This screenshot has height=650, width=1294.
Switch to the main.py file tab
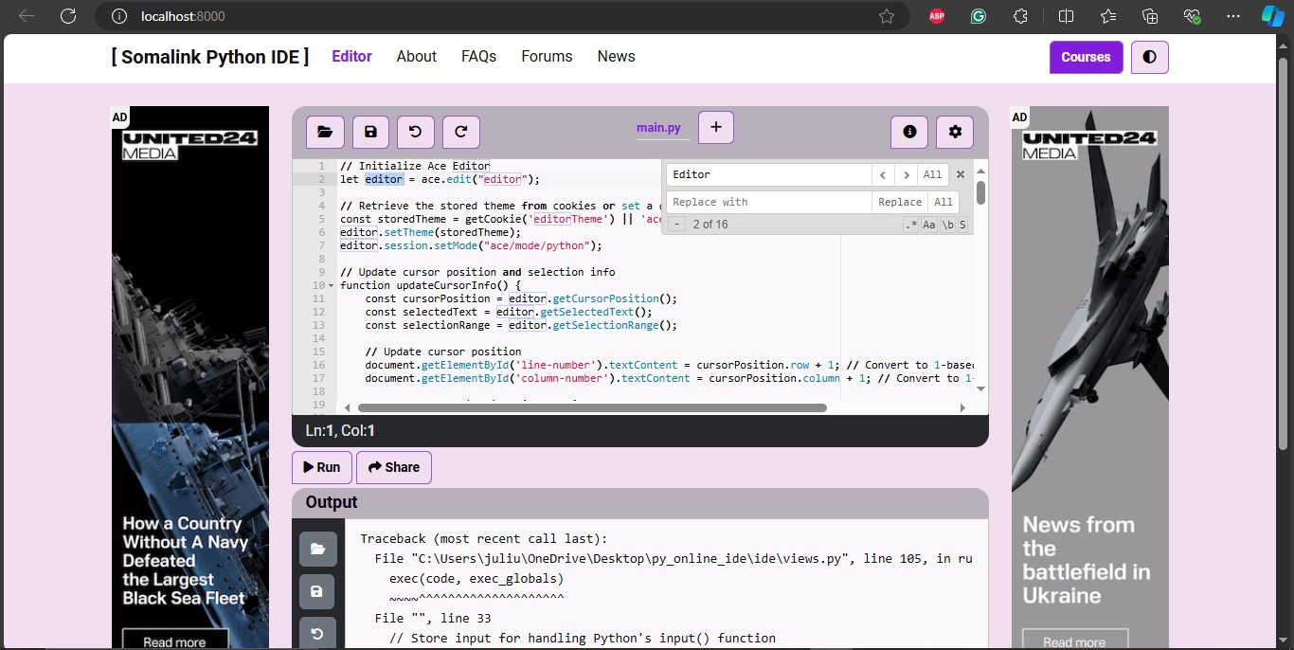tap(658, 128)
